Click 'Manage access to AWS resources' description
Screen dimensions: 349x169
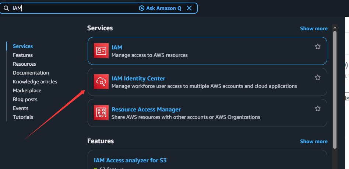[149, 55]
